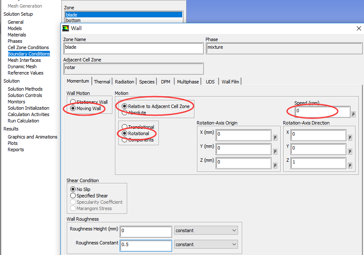Click the P button for Rotation-Axis Origin X
The width and height of the screenshot is (364, 255).
click(x=275, y=138)
